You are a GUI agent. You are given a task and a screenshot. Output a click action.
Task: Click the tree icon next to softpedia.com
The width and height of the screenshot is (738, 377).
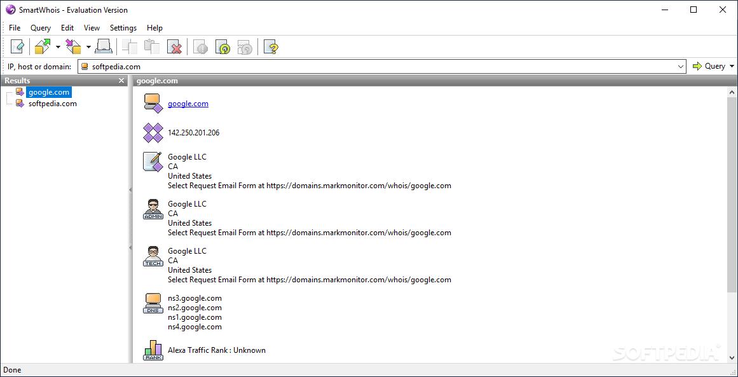click(20, 103)
